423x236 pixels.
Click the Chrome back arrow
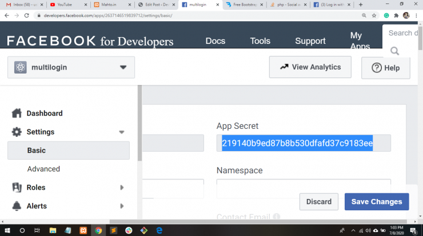[7, 15]
